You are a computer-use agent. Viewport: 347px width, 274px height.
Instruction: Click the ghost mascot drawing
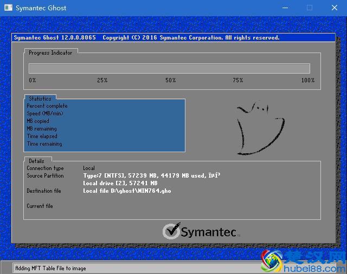(x=260, y=128)
